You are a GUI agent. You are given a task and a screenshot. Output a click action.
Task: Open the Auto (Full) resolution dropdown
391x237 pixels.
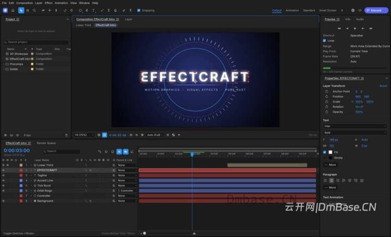tap(154, 135)
